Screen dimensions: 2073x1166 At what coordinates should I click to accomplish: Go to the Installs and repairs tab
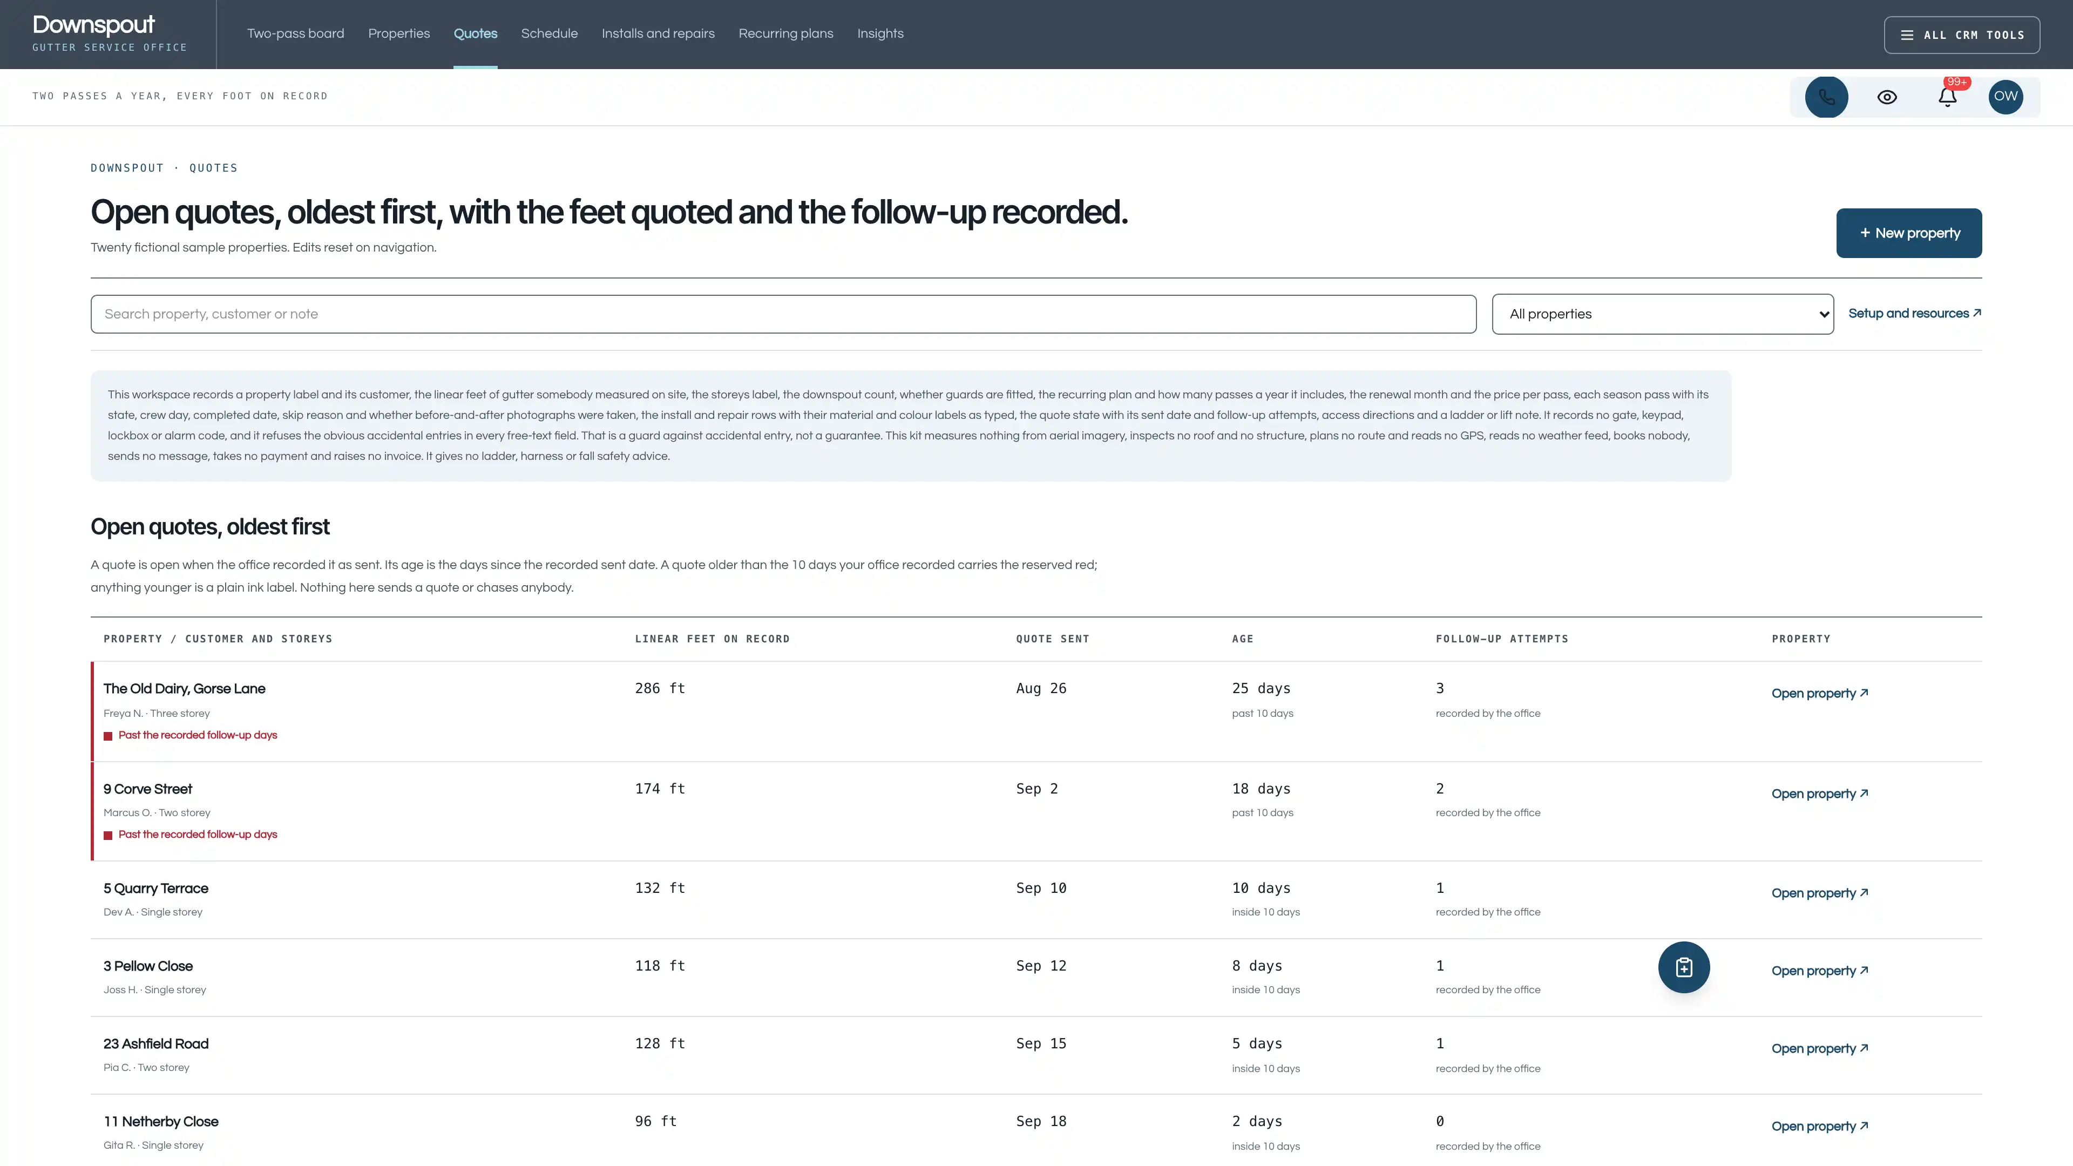658,34
